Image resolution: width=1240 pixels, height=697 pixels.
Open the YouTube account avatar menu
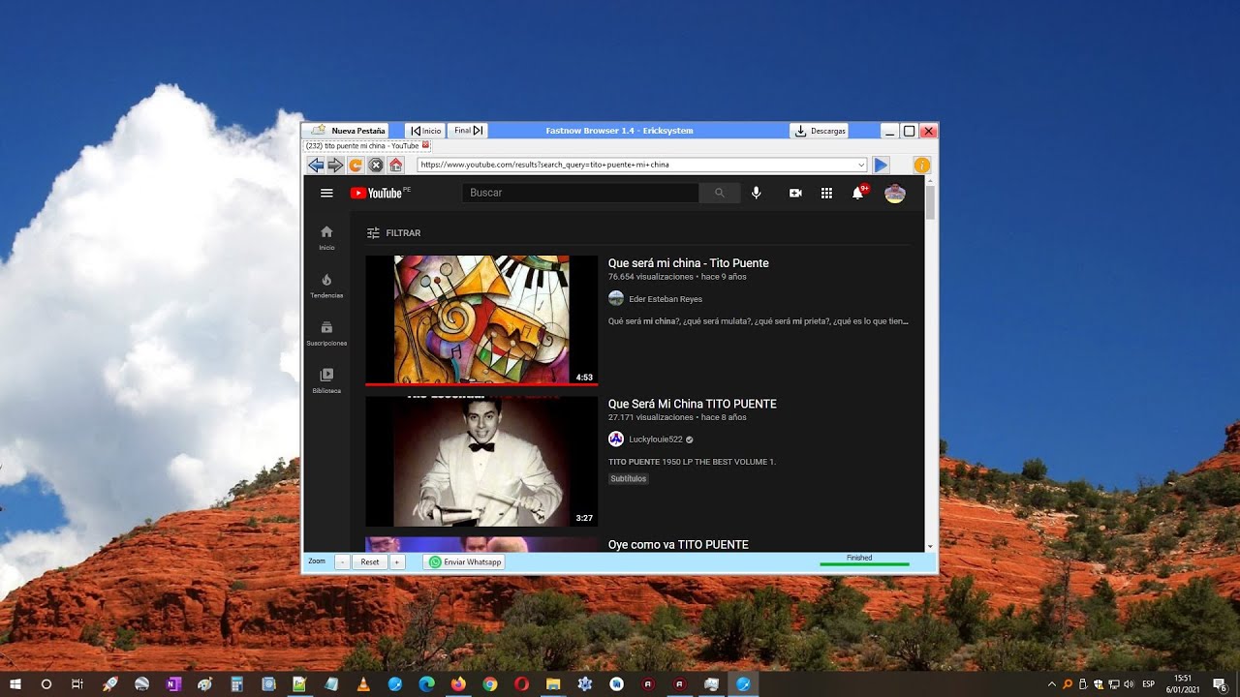point(895,193)
